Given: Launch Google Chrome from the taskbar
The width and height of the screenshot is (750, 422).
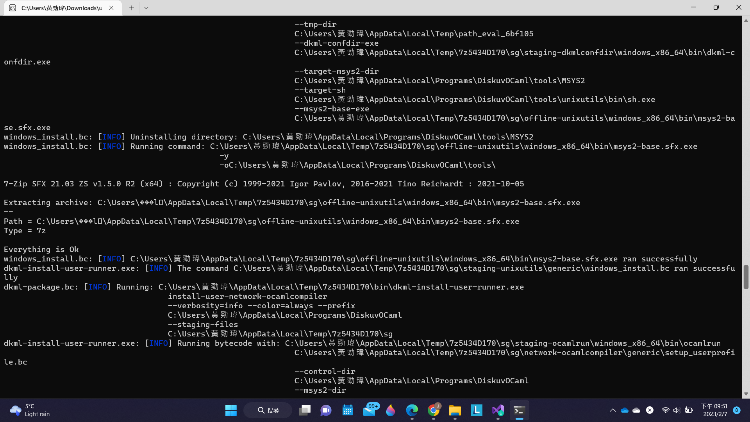Looking at the screenshot, I should point(434,410).
